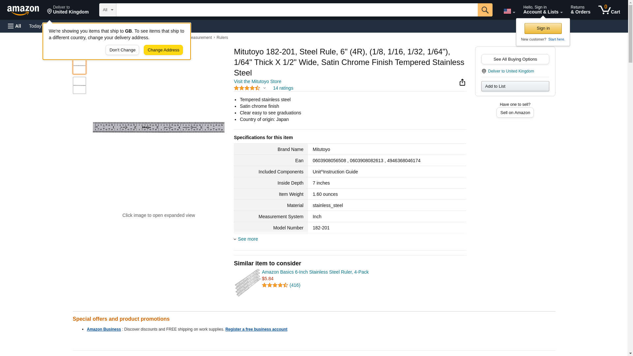Click the share icon
Image resolution: width=633 pixels, height=356 pixels.
pos(462,82)
